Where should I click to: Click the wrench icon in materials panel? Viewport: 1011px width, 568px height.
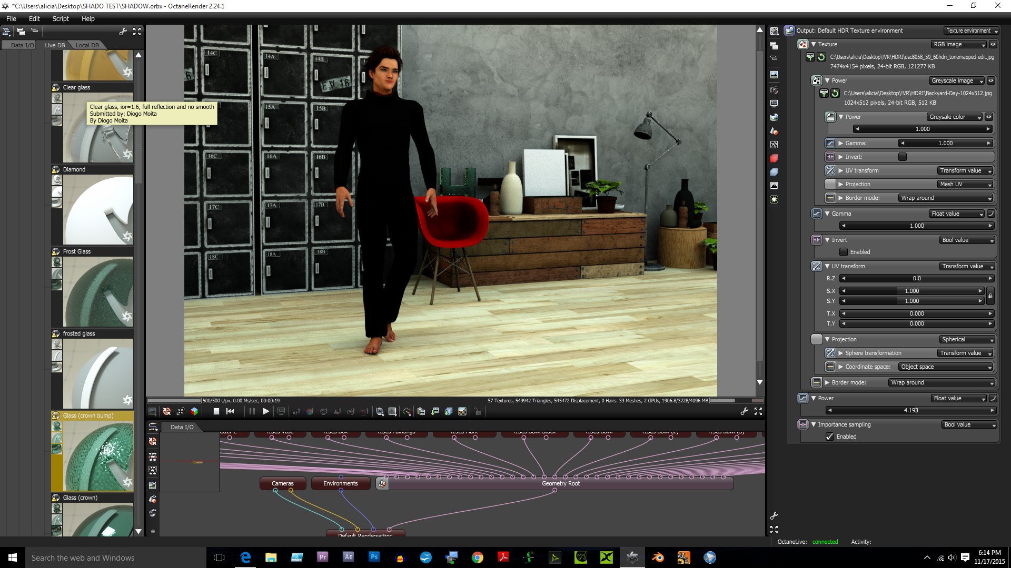(123, 32)
